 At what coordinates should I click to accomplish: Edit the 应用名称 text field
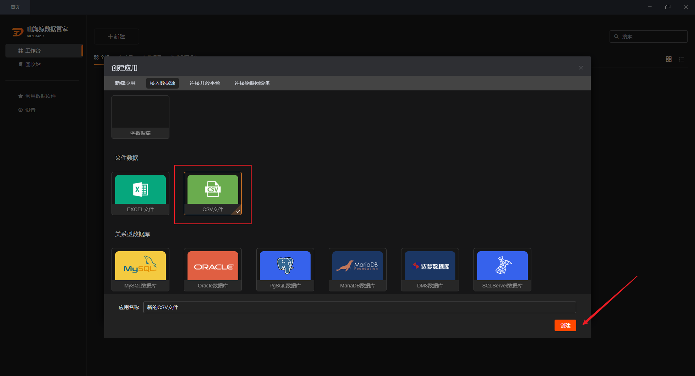360,307
